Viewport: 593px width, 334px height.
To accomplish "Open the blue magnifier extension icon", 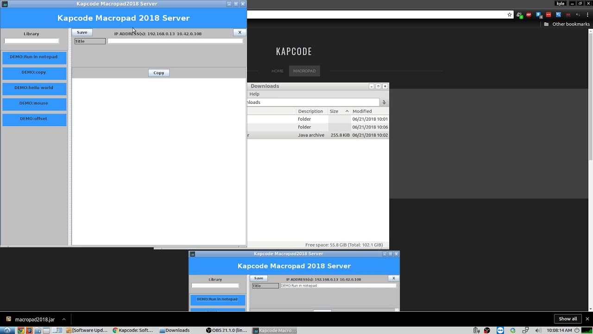I will [558, 15].
